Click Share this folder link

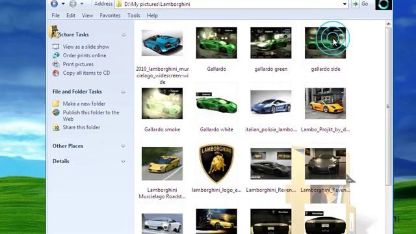81,127
